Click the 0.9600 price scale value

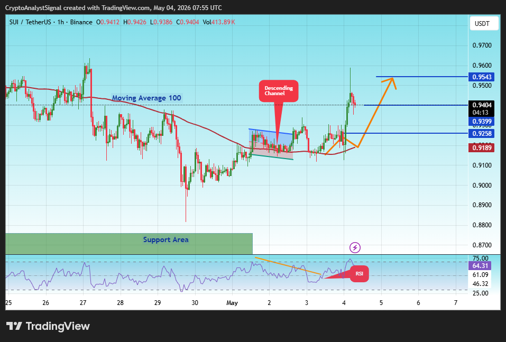click(x=482, y=66)
